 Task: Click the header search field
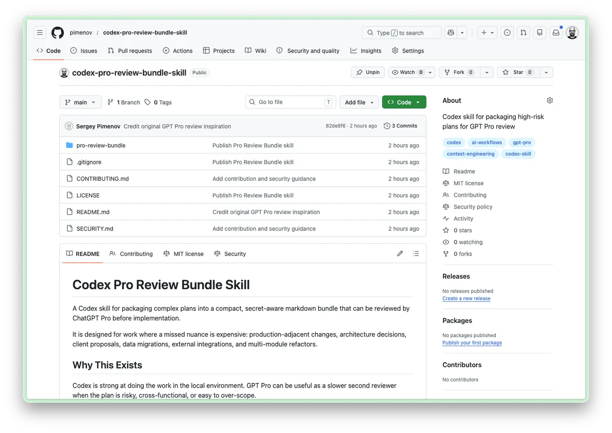tap(402, 33)
